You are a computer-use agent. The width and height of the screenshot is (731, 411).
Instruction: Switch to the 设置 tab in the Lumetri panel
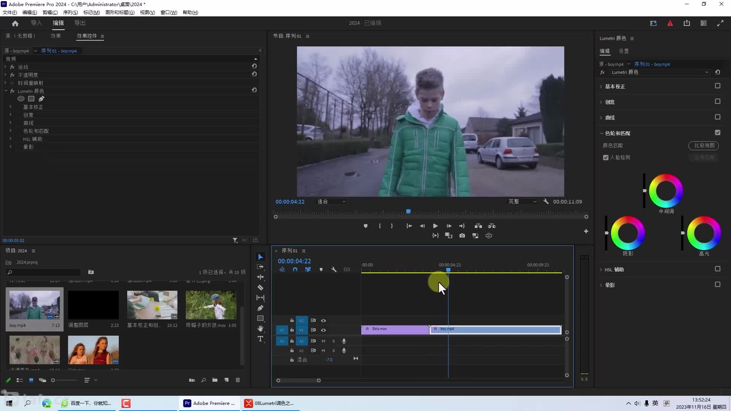click(624, 51)
